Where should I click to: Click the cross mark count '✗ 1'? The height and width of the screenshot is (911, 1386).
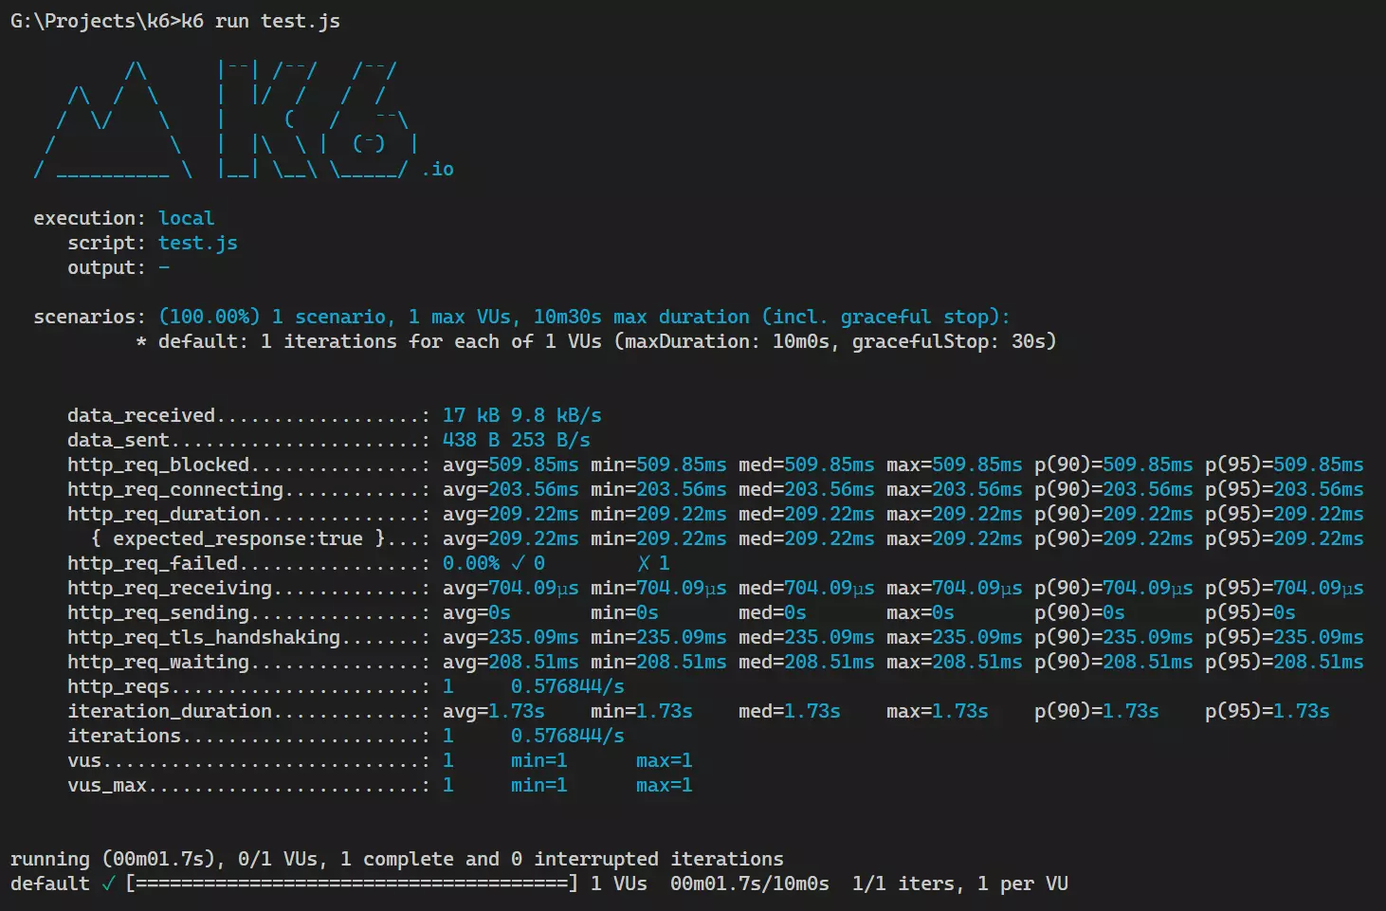pyautogui.click(x=653, y=563)
